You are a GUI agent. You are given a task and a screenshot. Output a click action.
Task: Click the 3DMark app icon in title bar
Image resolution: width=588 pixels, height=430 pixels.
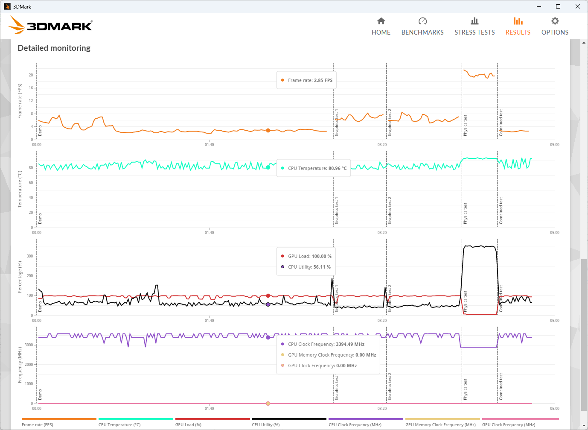pos(7,6)
